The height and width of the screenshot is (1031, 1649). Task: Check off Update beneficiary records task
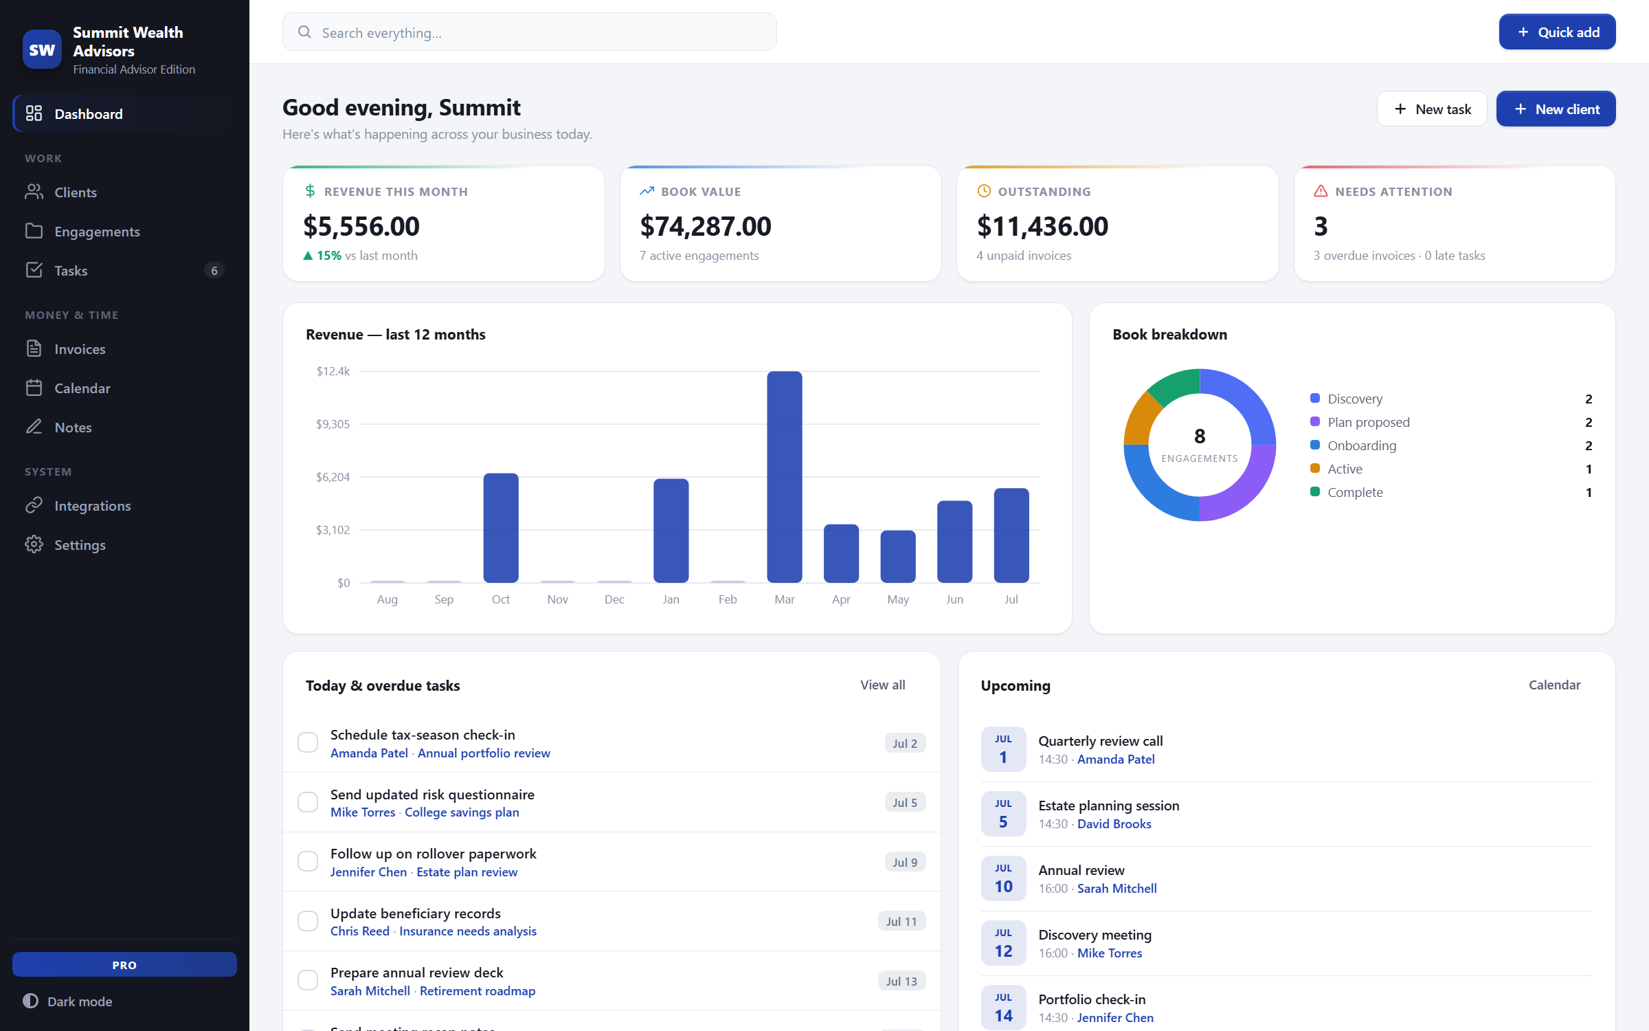click(308, 921)
